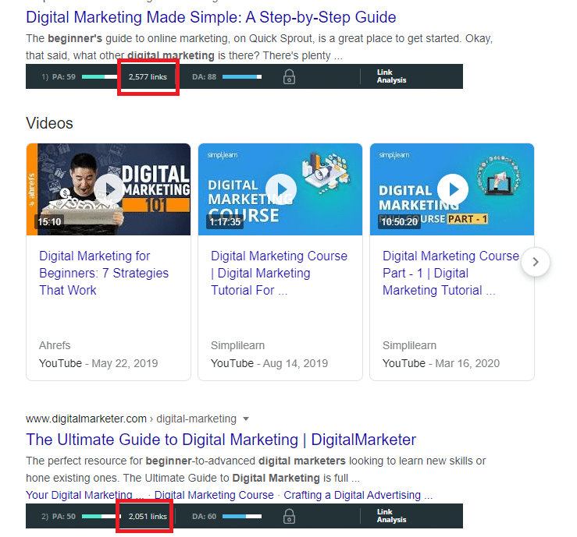Open 'Digital Marketing for Beginners: 7 Strategies' link

(104, 273)
